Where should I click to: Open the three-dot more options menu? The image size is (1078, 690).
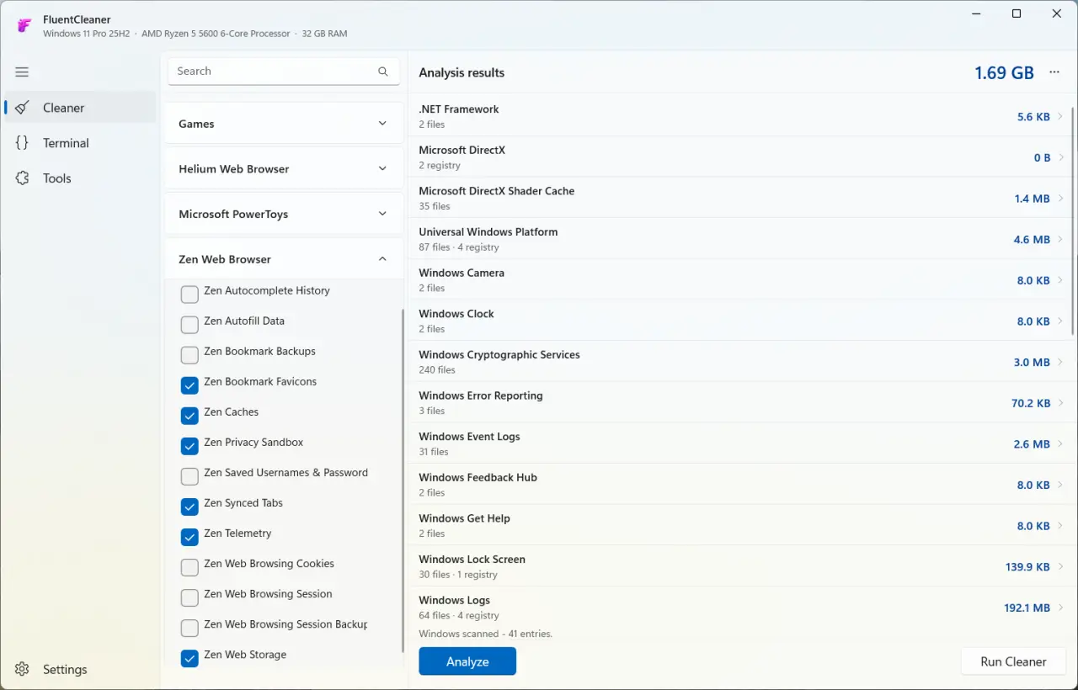coord(1054,72)
